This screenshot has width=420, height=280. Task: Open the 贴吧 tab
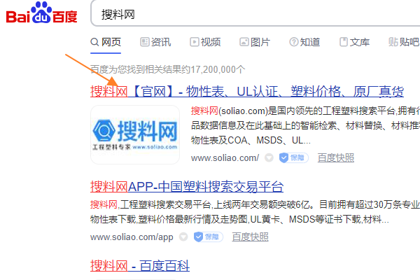pos(404,42)
